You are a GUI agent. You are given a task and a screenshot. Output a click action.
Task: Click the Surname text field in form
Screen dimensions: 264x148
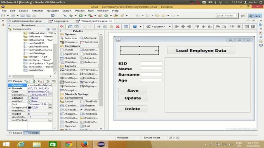coord(151,74)
